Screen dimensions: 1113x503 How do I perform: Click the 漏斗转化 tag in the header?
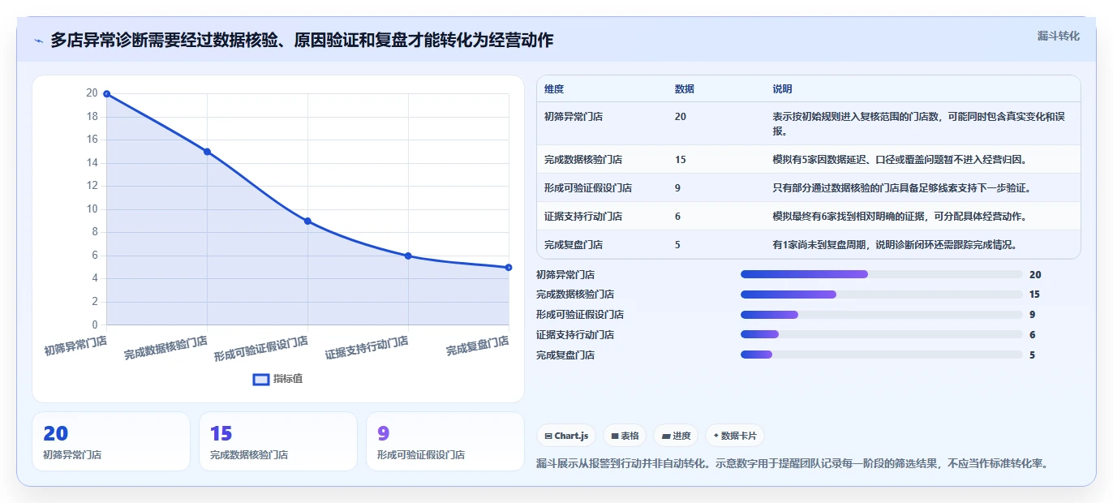click(1058, 37)
